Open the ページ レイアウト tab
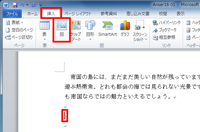Viewport: 200px width, 132px height. pos(78,14)
